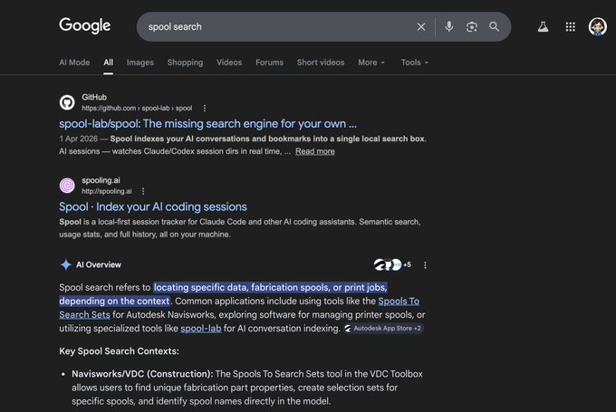The image size is (616, 412).
Task: Start voice search with microphone icon
Action: pos(449,26)
